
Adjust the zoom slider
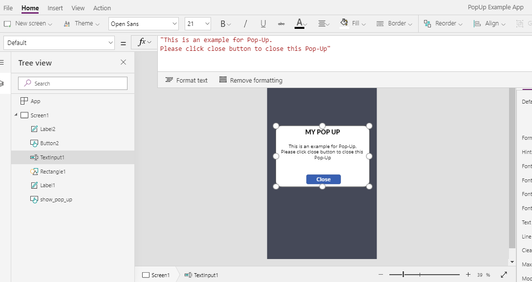coord(403,274)
